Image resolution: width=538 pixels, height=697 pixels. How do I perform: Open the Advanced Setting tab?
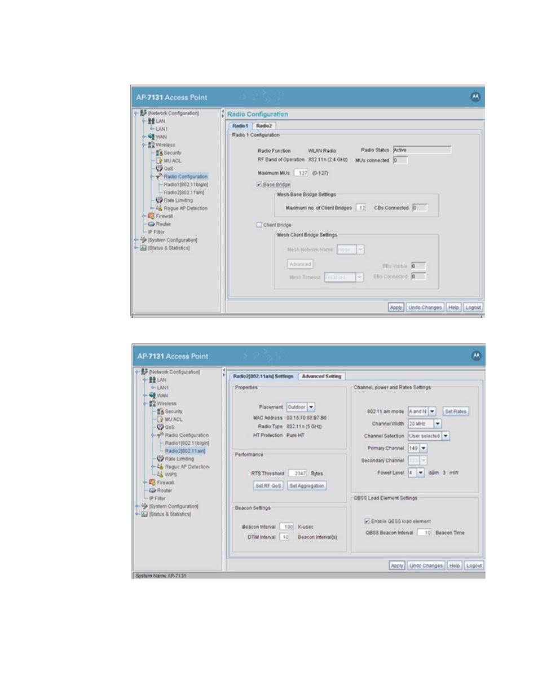321,376
